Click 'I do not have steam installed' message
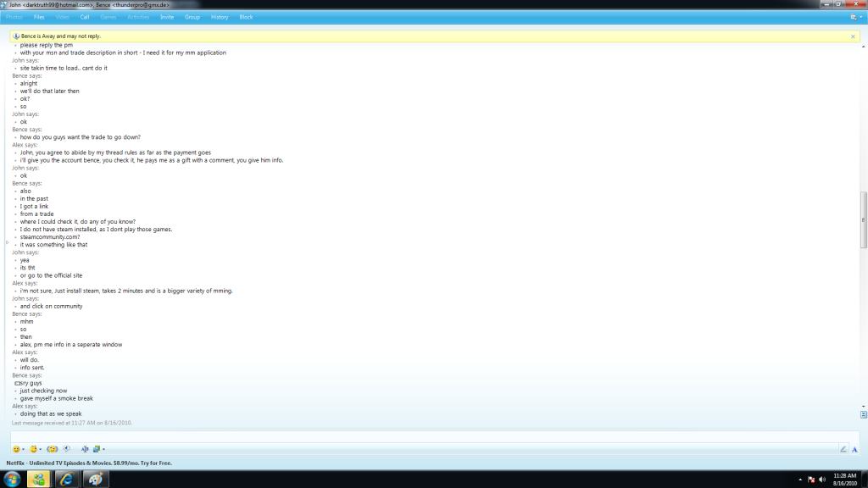 click(97, 229)
